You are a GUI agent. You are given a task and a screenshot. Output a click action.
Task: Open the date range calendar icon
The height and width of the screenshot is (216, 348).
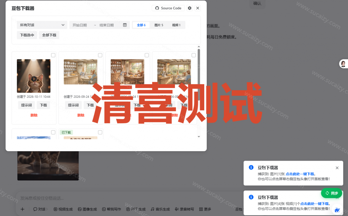[125, 25]
